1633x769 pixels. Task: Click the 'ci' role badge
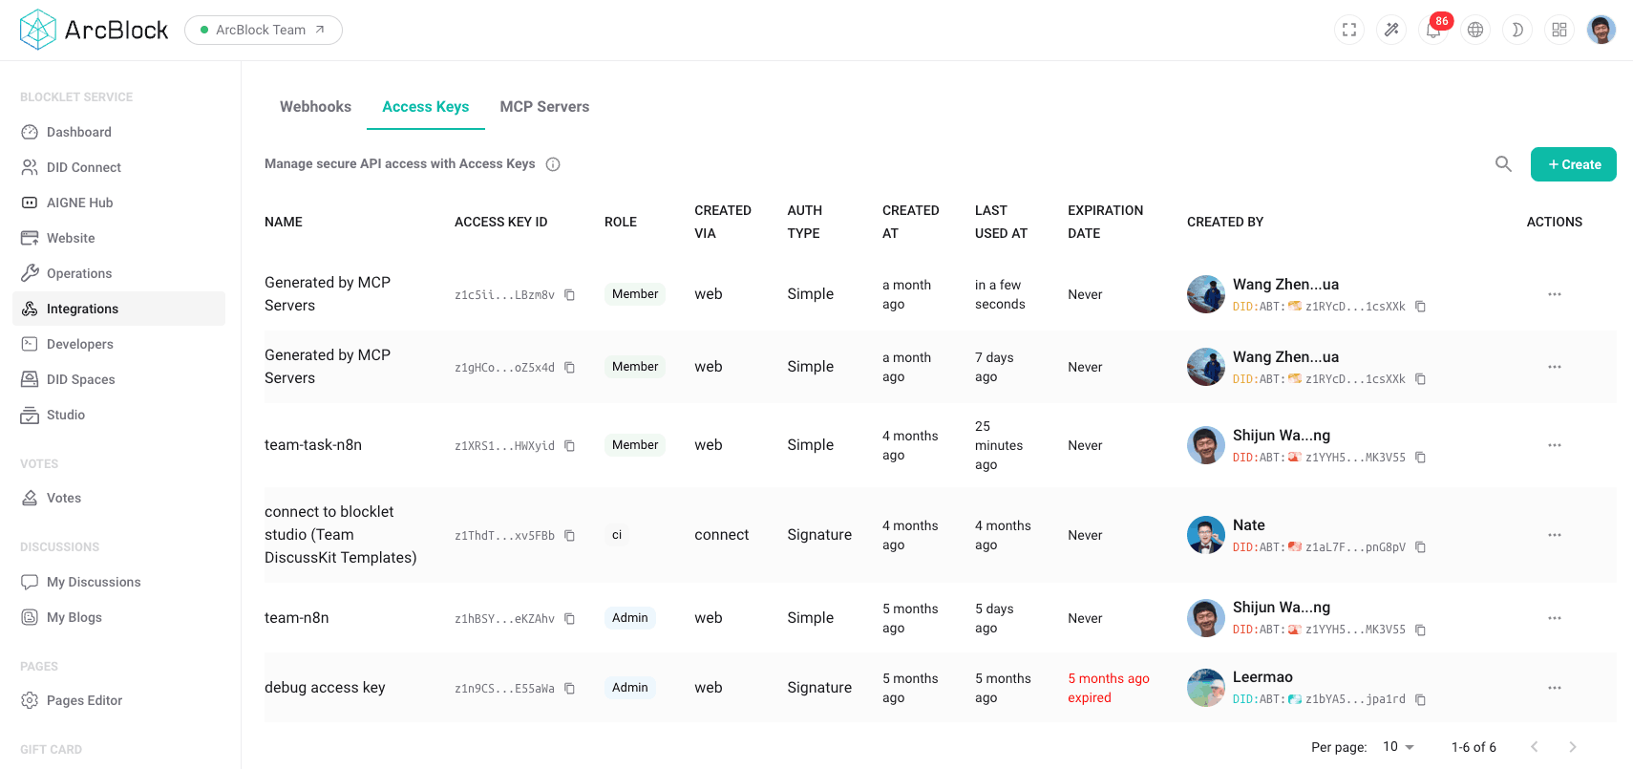tap(617, 535)
